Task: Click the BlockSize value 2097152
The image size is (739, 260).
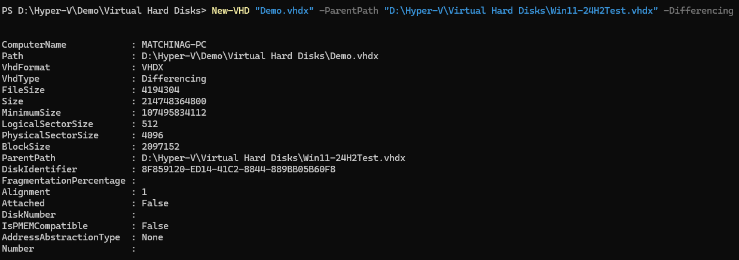Action: tap(160, 147)
